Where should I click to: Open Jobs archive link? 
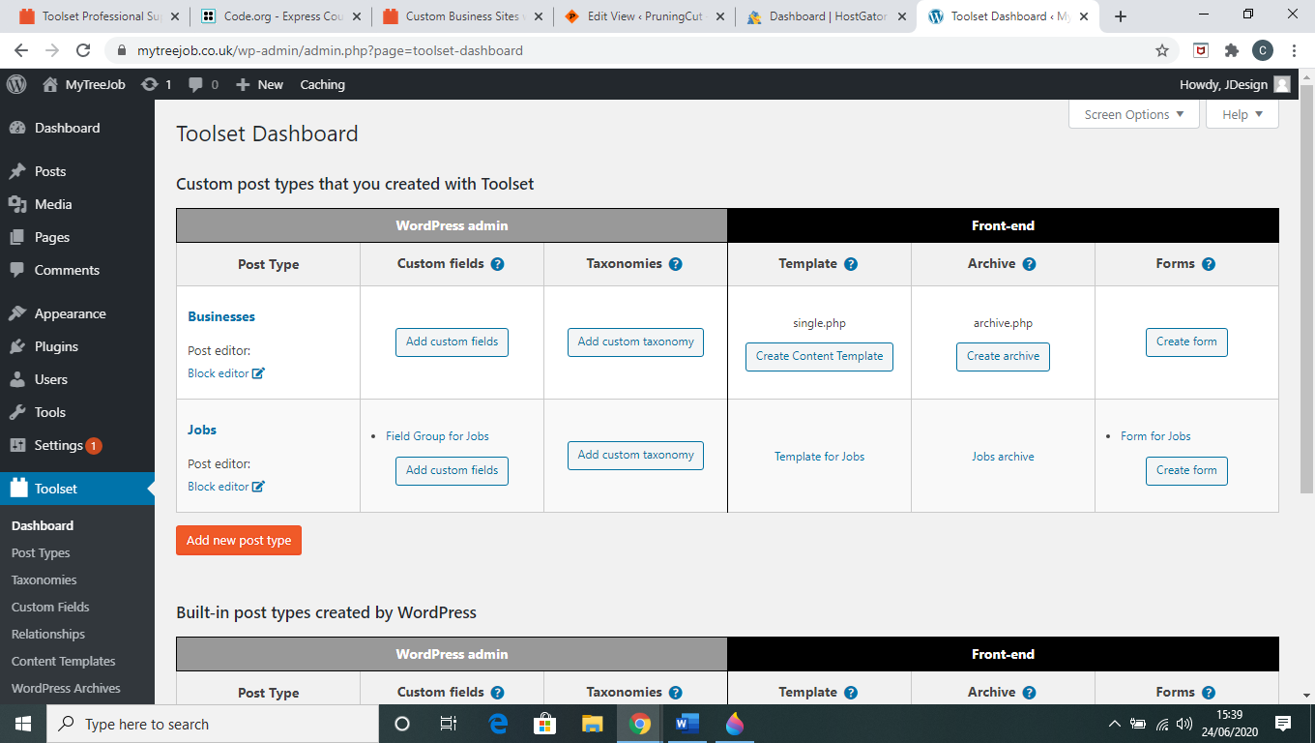[1003, 457]
